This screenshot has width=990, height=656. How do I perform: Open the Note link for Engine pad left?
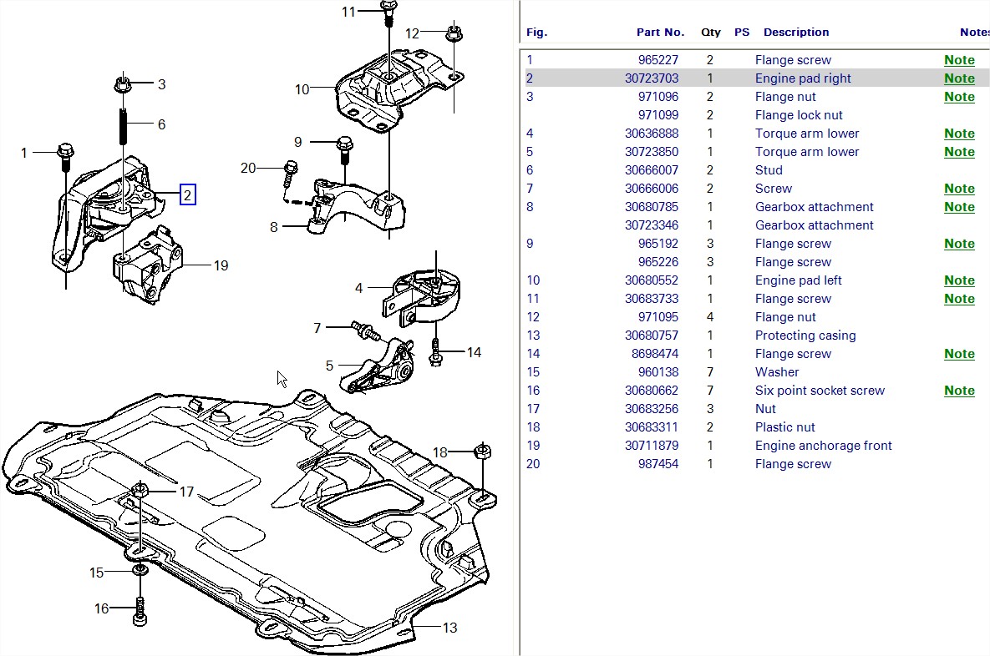[959, 280]
